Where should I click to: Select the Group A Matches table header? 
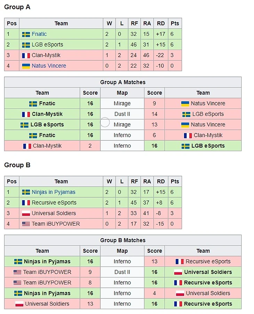pos(123,82)
